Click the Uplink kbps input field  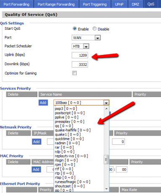(80, 55)
